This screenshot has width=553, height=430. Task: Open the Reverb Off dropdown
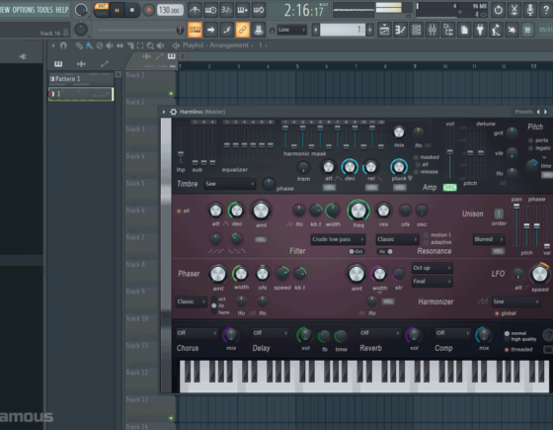[380, 333]
